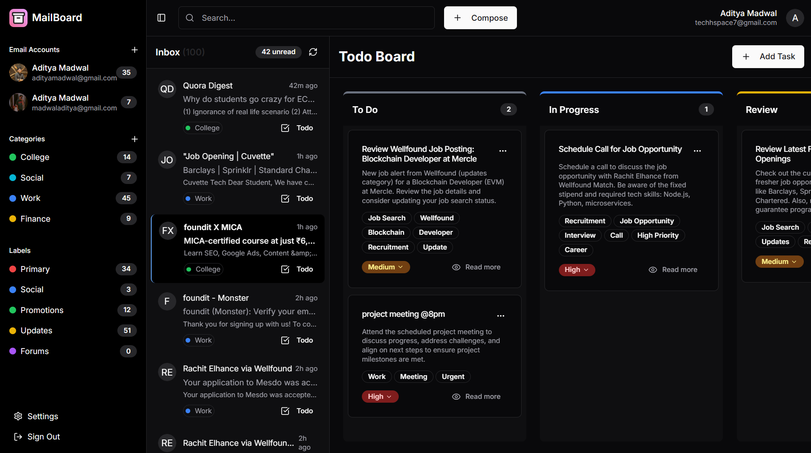Open Settings

coord(36,416)
